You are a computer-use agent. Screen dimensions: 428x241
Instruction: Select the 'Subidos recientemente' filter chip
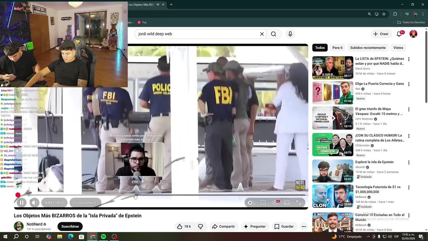point(368,48)
